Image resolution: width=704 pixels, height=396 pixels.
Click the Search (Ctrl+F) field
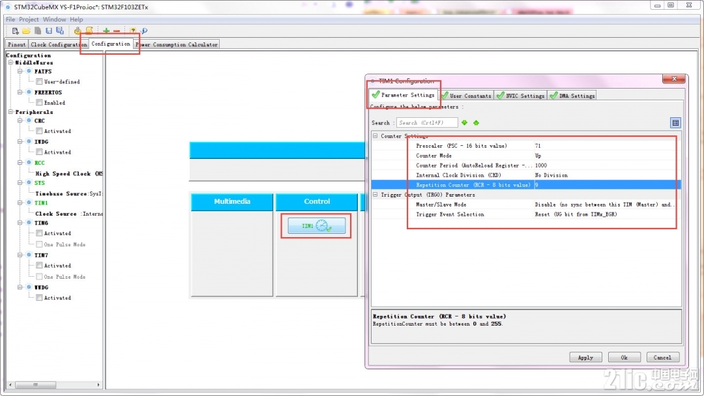pos(427,122)
